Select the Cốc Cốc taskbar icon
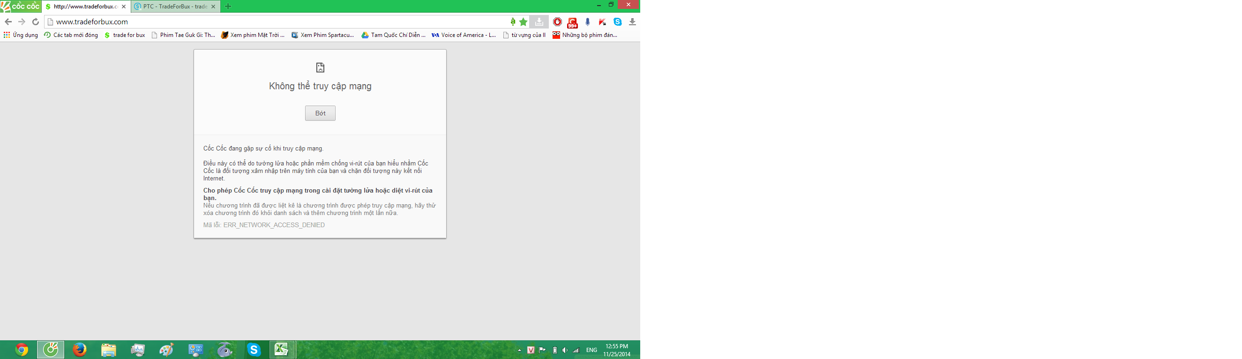Image resolution: width=1242 pixels, height=359 pixels. (x=51, y=349)
